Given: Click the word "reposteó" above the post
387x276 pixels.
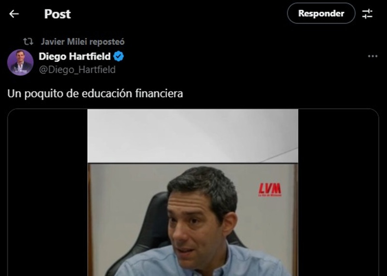Looking at the screenshot, I should pos(107,42).
